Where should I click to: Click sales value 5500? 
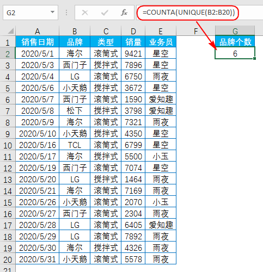tap(133, 156)
